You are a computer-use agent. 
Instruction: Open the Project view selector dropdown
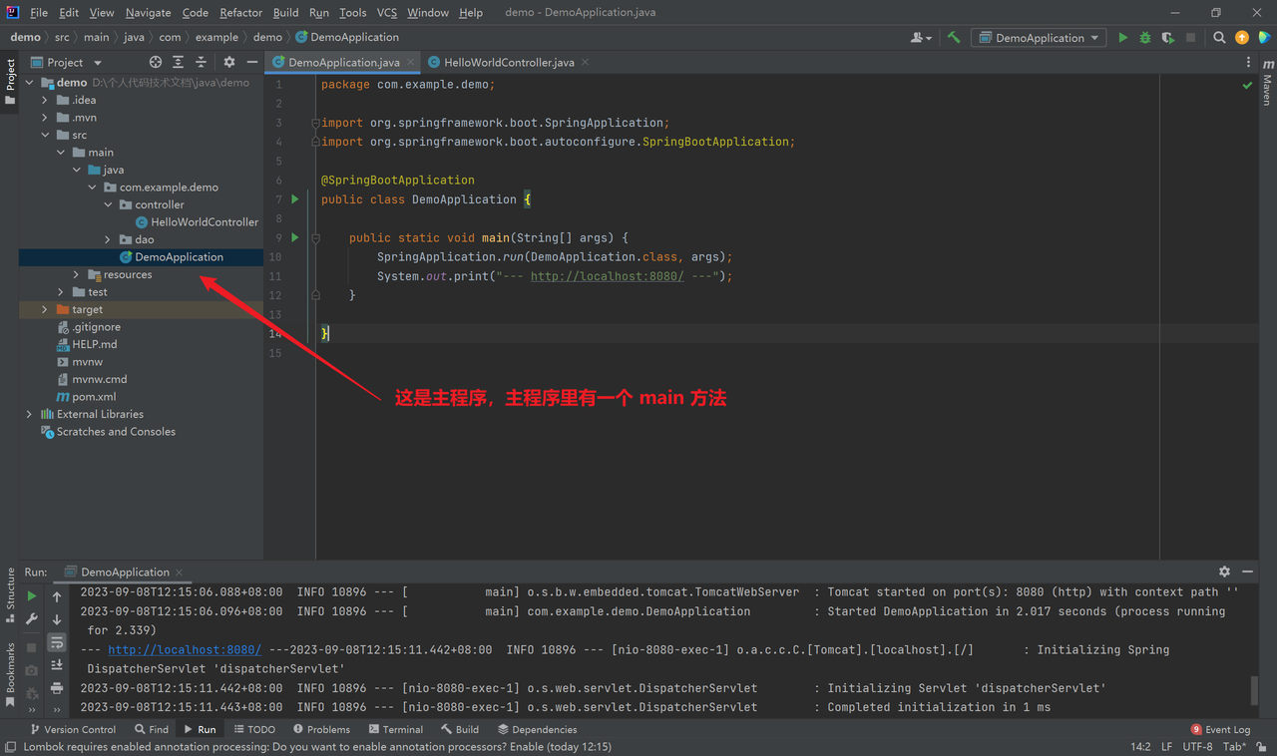tap(66, 62)
